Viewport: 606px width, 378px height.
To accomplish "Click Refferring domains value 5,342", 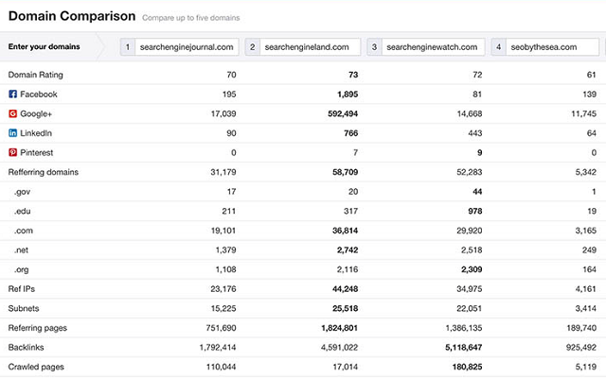I will coord(586,172).
